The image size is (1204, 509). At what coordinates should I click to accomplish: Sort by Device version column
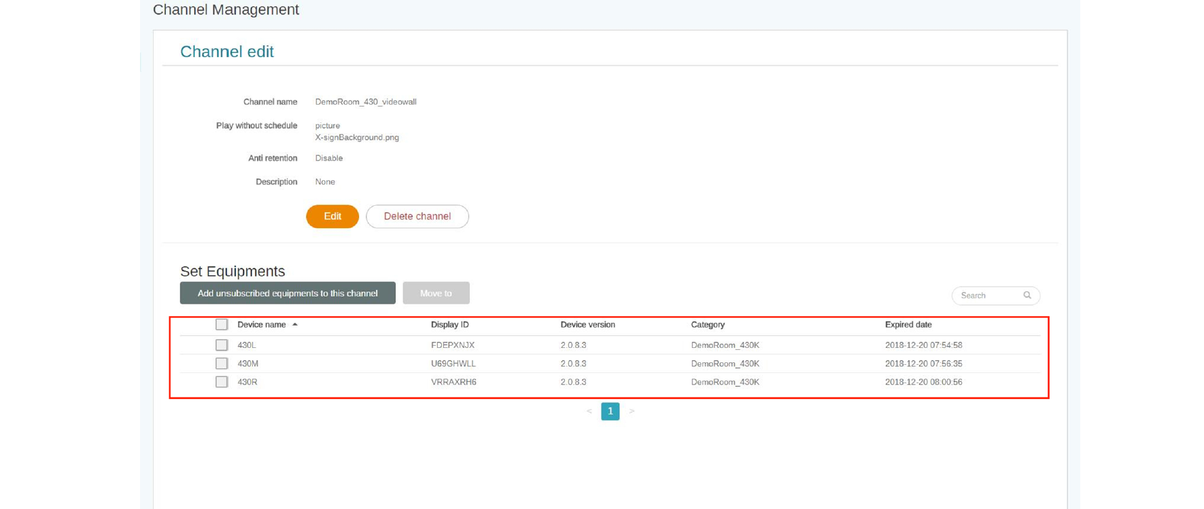(x=587, y=325)
